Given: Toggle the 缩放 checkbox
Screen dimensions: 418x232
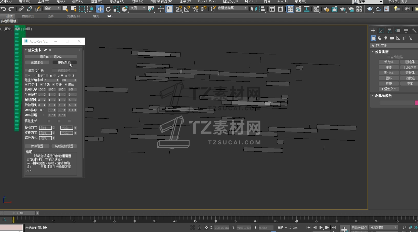Looking at the screenshot, I should [x=66, y=85].
